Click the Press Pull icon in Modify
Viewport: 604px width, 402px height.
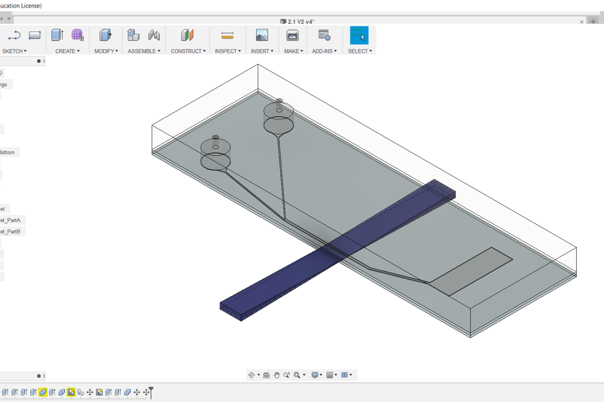pos(105,35)
